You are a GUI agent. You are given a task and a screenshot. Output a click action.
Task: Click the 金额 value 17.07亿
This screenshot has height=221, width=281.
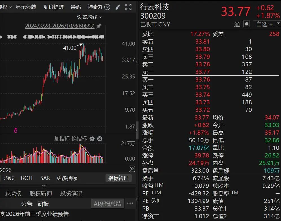click(199, 148)
